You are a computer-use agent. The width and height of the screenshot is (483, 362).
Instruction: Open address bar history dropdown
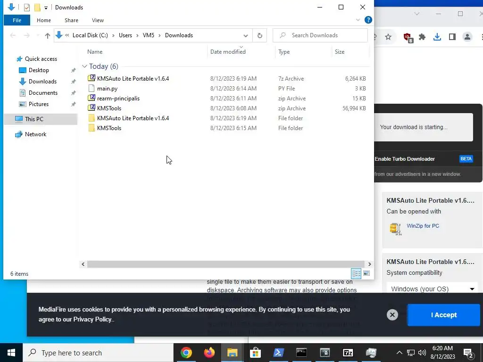[245, 36]
